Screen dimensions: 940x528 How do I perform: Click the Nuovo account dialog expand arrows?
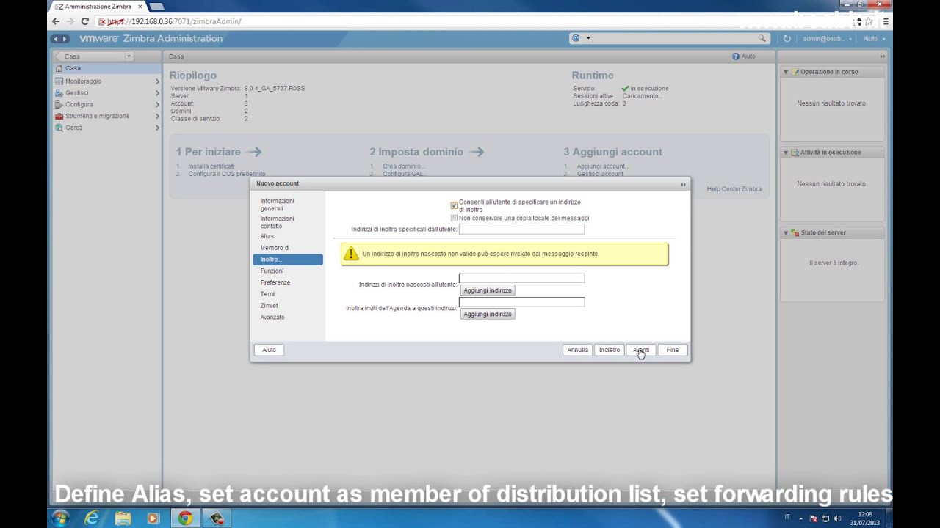pyautogui.click(x=683, y=184)
